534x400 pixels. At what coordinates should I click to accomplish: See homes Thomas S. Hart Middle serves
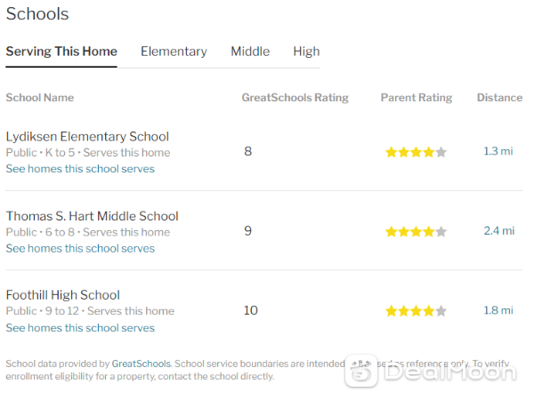[80, 248]
